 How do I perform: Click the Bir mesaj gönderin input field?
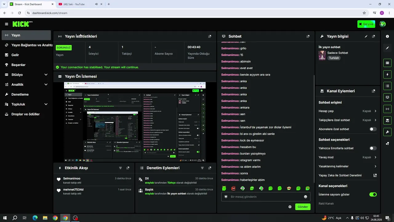tap(266, 197)
